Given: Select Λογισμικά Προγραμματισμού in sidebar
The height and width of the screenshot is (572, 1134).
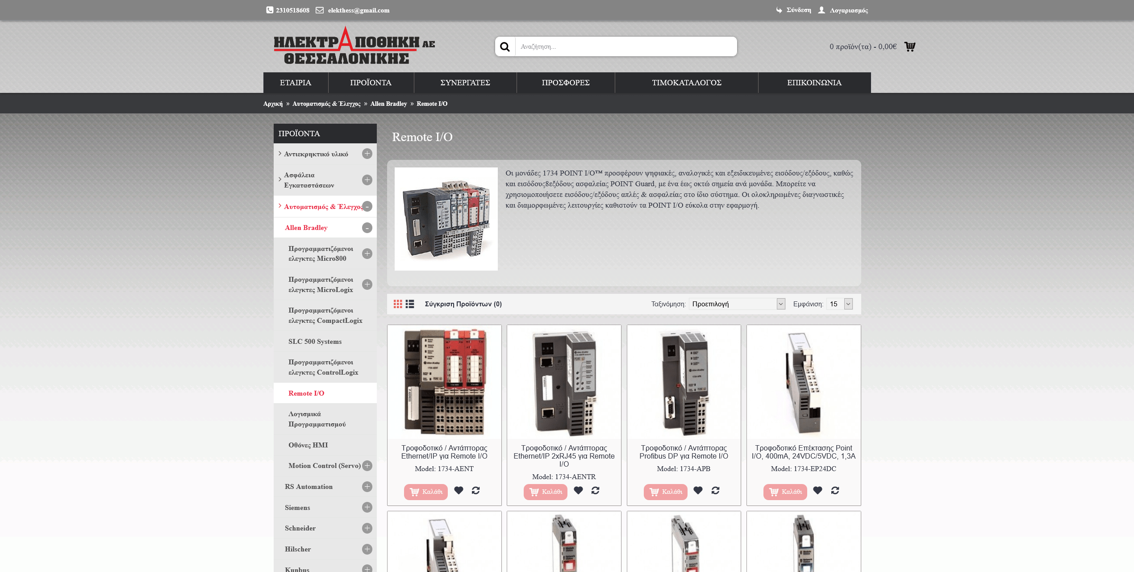Looking at the screenshot, I should click(317, 419).
